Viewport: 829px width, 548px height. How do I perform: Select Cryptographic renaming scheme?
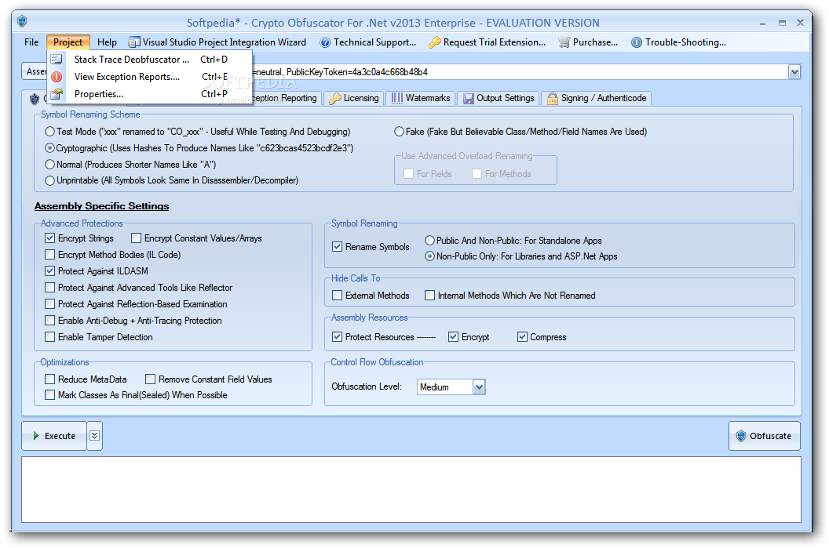(x=49, y=148)
